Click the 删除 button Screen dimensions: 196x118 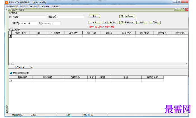[142, 22]
